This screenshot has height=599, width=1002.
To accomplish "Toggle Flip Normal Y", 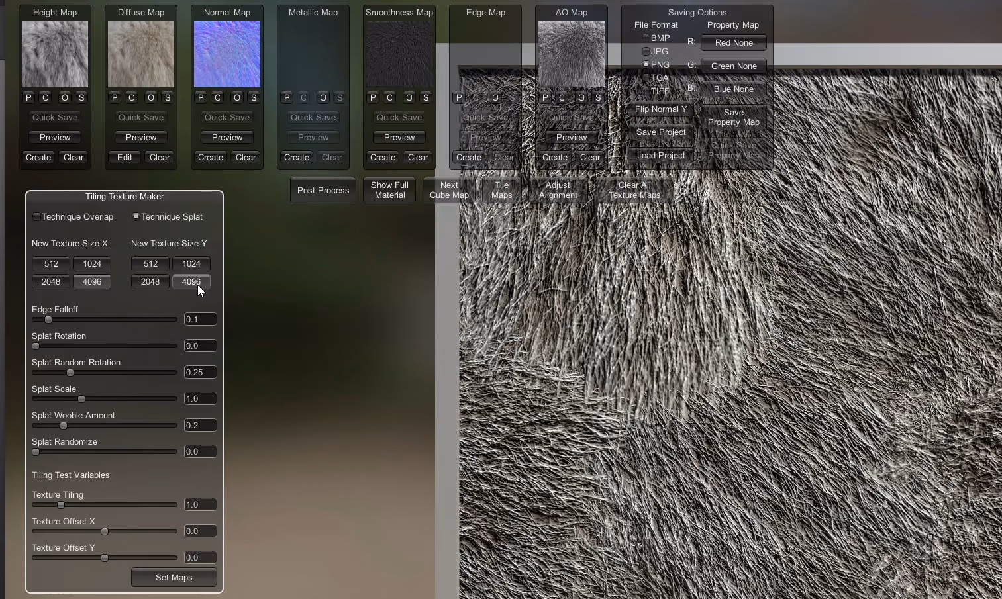I will 661,109.
